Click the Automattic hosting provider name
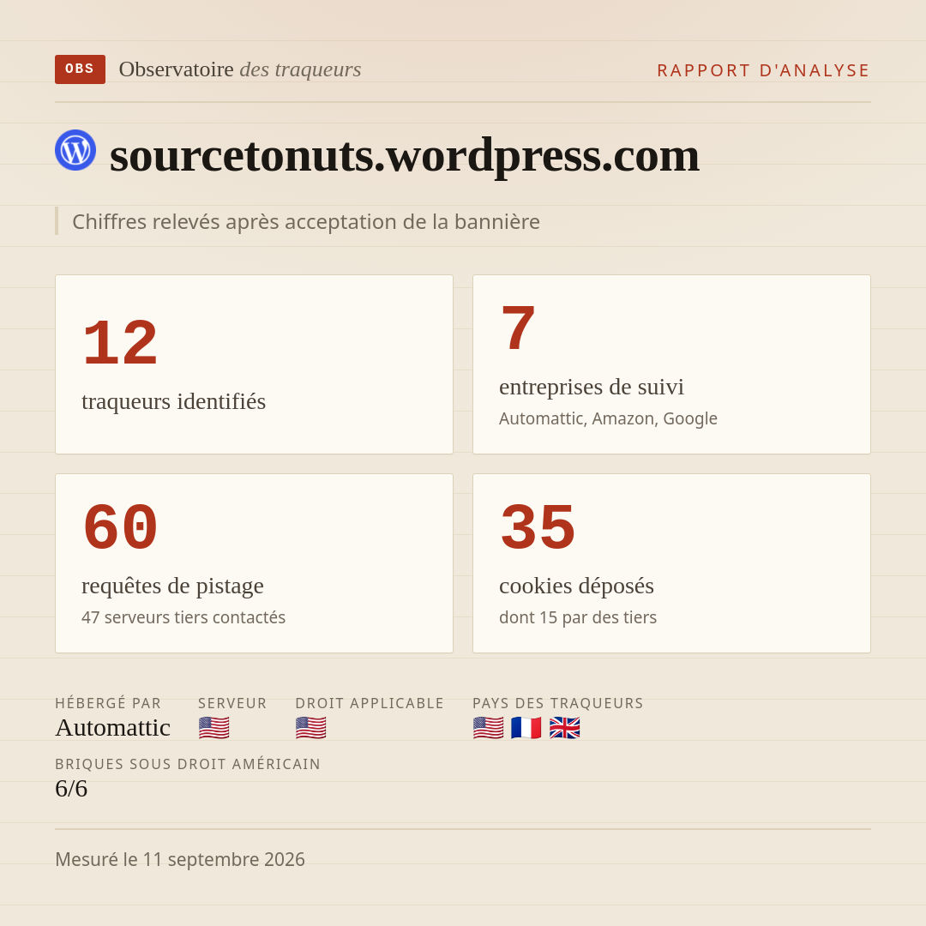Screen dimensions: 926x926 [x=113, y=728]
